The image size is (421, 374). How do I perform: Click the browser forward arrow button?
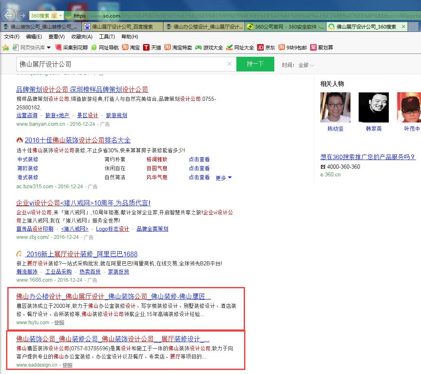coord(22,16)
